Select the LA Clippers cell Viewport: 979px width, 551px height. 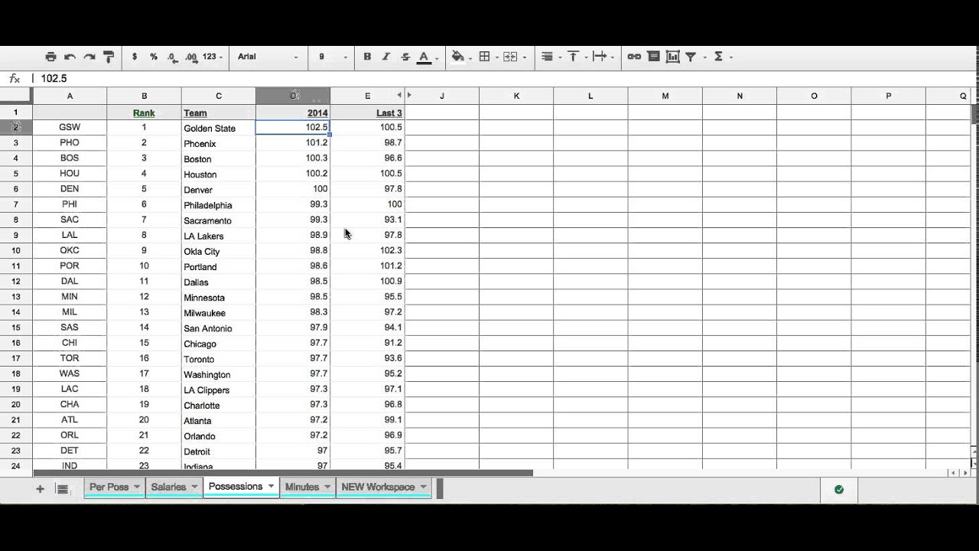tap(218, 390)
